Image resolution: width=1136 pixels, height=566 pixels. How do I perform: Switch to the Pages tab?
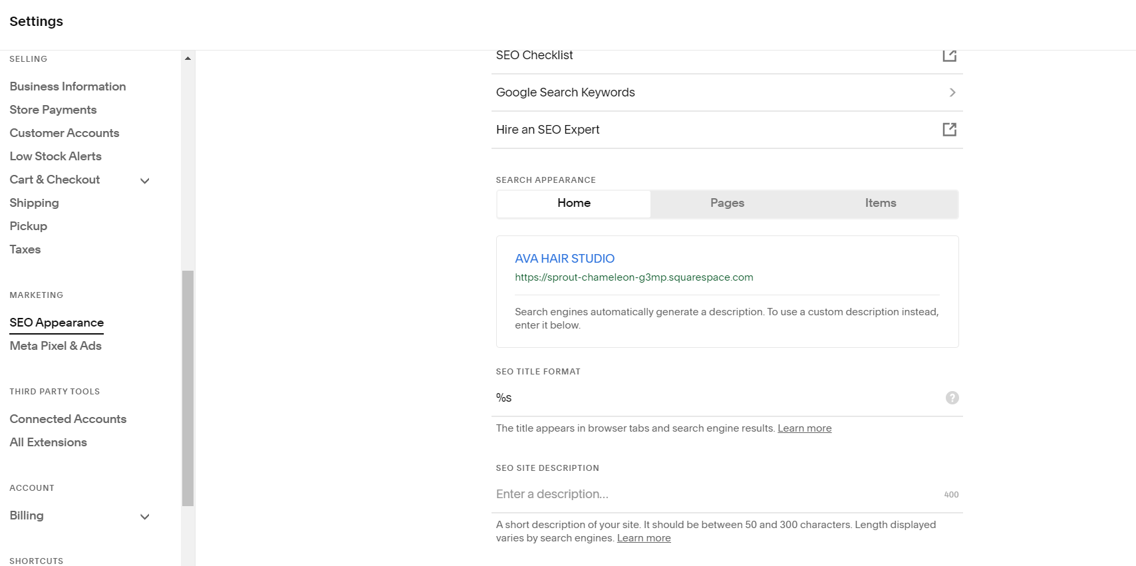(x=727, y=204)
